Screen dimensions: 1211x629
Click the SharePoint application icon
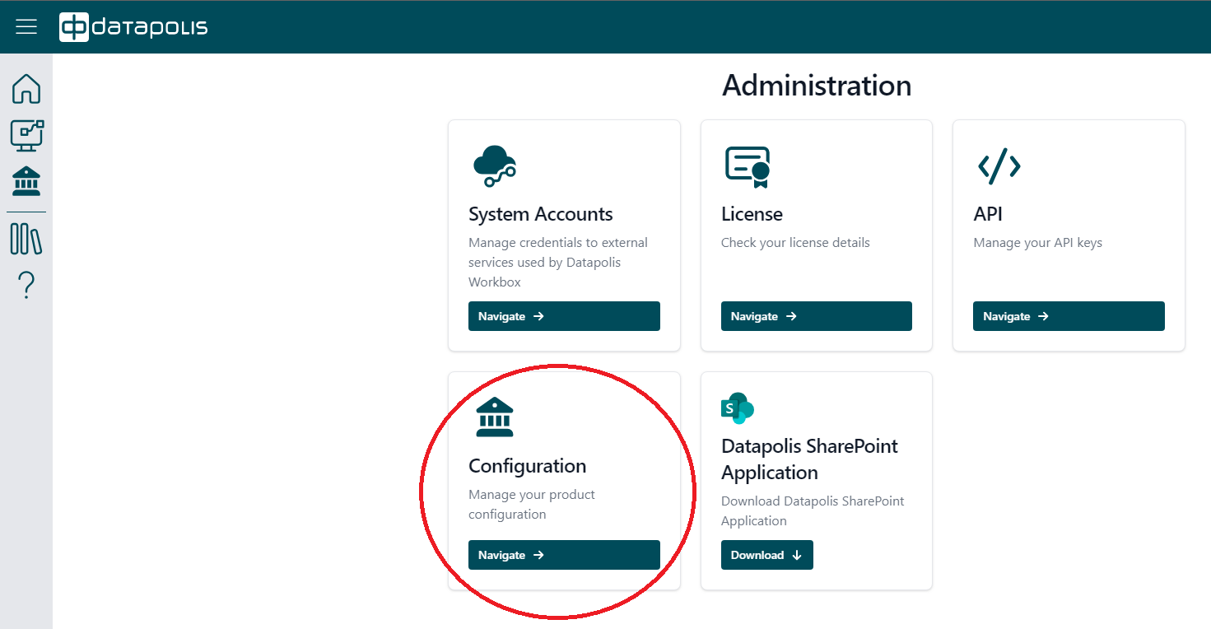[x=738, y=408]
